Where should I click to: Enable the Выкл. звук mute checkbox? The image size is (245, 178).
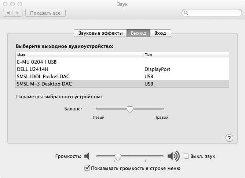[x=186, y=156]
